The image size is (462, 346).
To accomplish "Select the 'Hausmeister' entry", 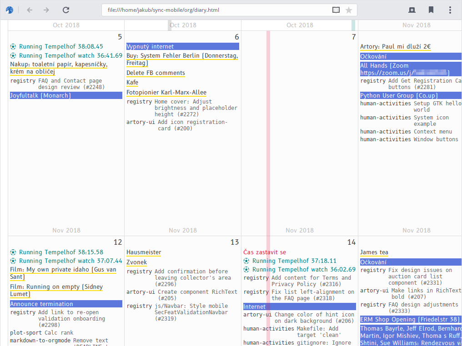I will [144, 252].
